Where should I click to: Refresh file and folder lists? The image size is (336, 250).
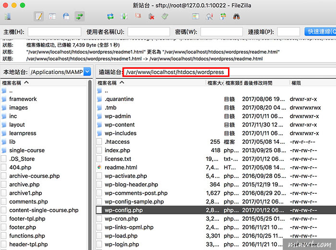point(110,16)
